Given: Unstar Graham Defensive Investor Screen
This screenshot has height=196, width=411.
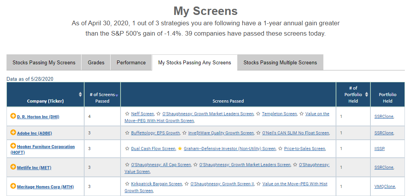Looking at the screenshot, I should click(180, 149).
